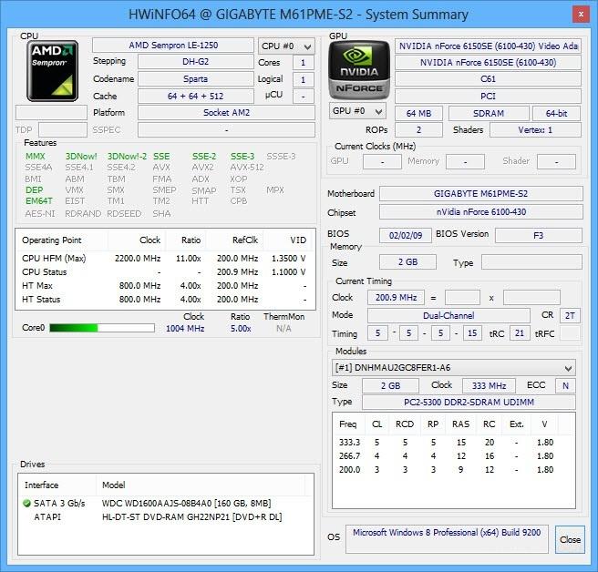
Task: Click the timing value 15 field
Action: tap(472, 333)
